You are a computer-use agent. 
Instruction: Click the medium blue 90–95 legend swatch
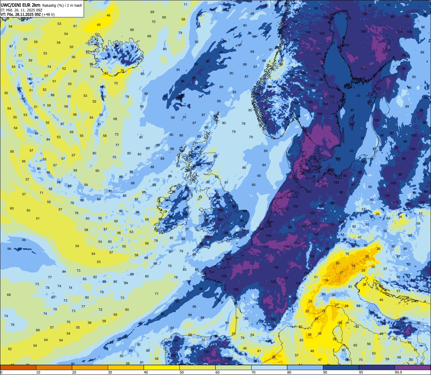pos(341,367)
